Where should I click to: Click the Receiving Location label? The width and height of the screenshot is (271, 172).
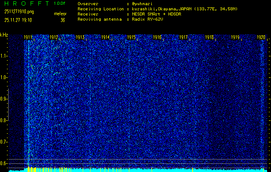pyautogui.click(x=101, y=9)
